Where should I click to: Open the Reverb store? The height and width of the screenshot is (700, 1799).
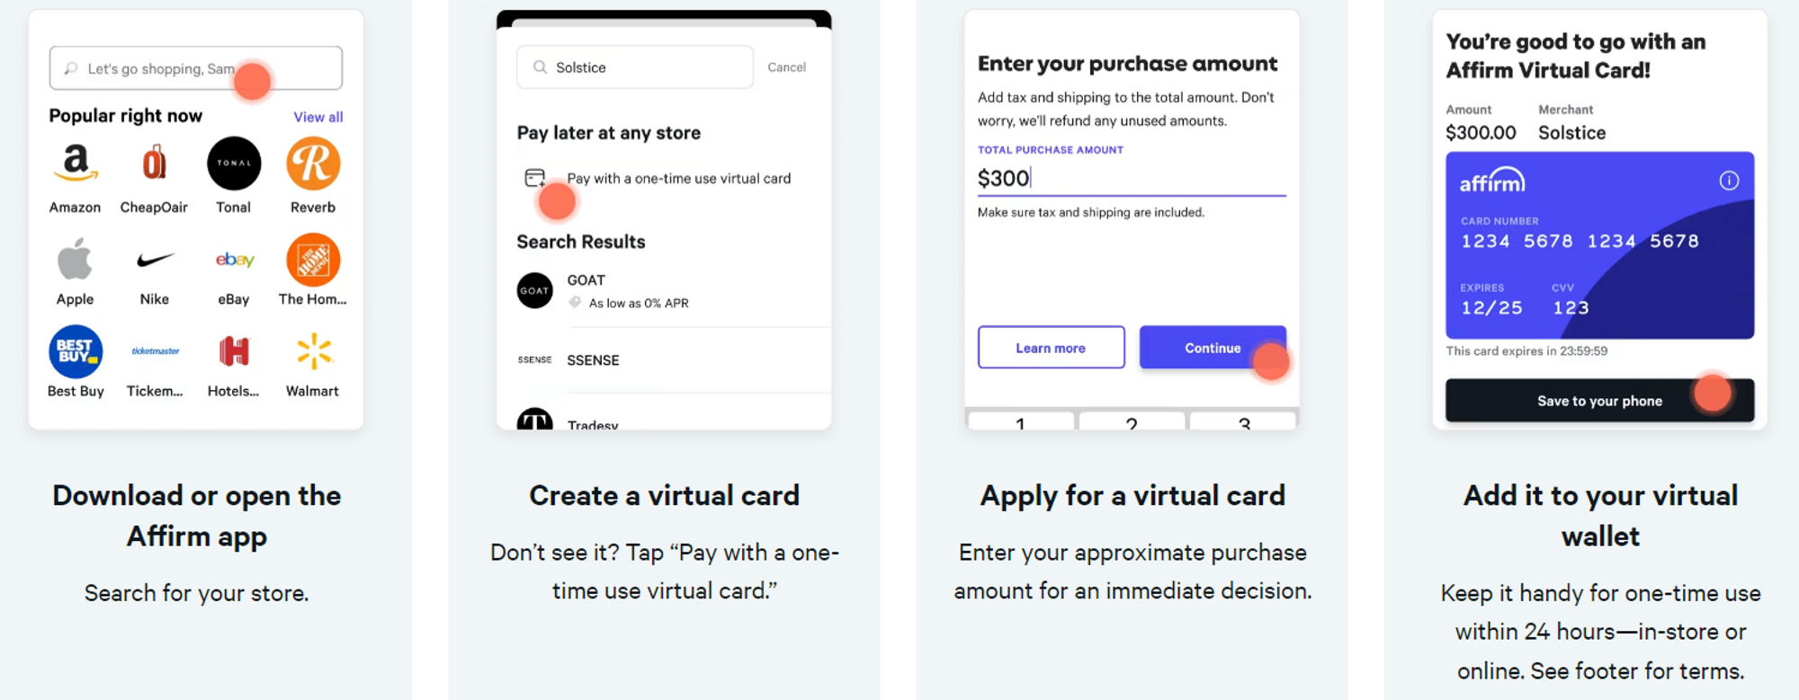point(312,163)
